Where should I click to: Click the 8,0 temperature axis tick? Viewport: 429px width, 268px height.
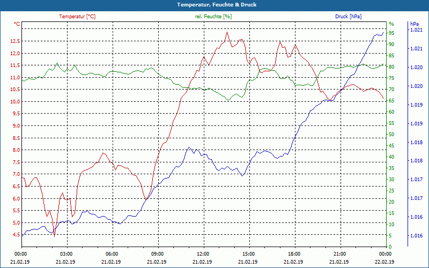click(16, 150)
